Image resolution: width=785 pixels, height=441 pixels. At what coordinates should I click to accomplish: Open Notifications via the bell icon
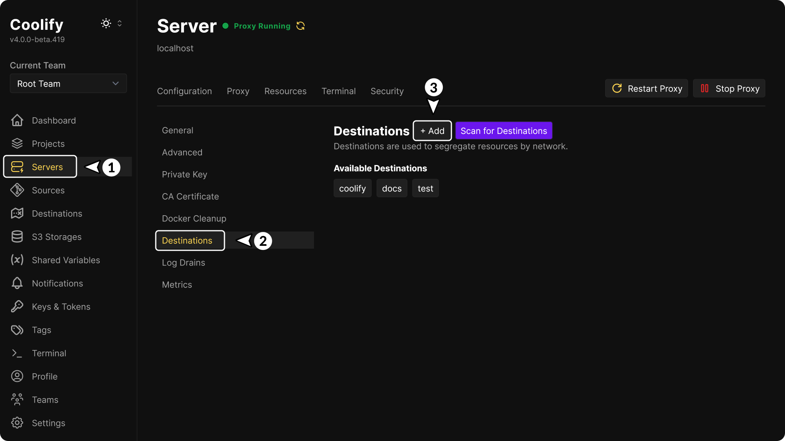tap(17, 283)
